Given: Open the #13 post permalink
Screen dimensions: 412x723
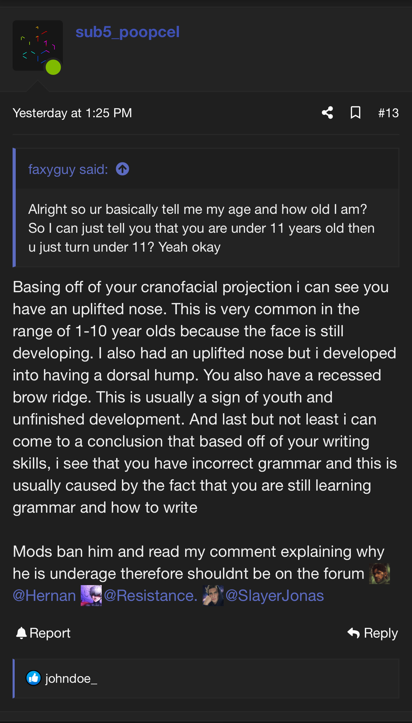Looking at the screenshot, I should [388, 113].
